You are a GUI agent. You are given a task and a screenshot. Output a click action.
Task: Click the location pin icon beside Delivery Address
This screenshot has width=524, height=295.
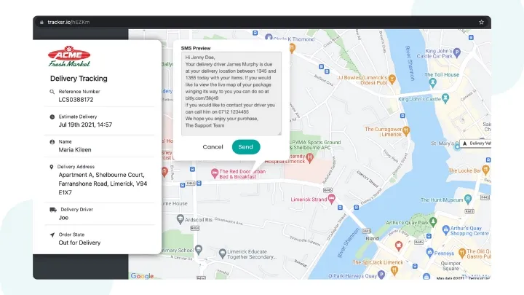(52, 167)
